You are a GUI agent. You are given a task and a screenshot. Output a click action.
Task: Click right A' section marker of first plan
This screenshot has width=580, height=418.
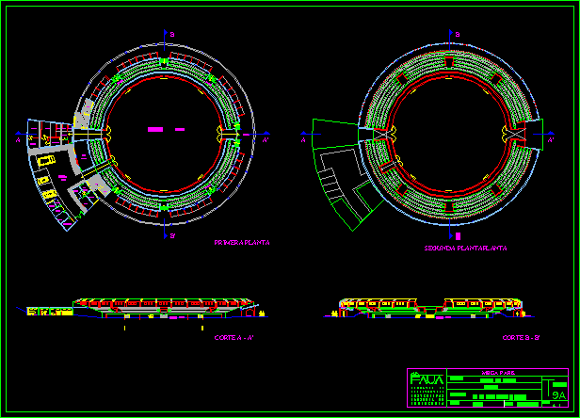[265, 138]
